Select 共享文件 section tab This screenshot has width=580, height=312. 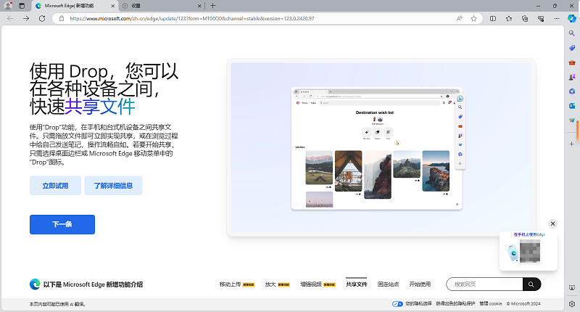357,284
